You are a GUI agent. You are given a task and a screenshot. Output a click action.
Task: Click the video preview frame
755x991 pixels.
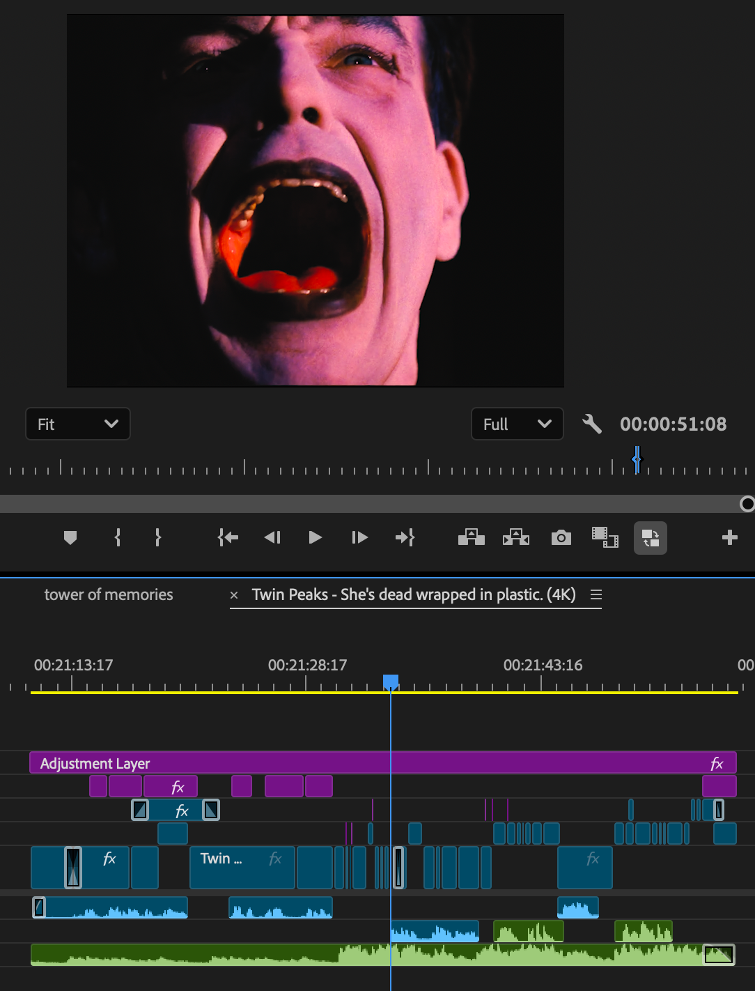pos(316,201)
